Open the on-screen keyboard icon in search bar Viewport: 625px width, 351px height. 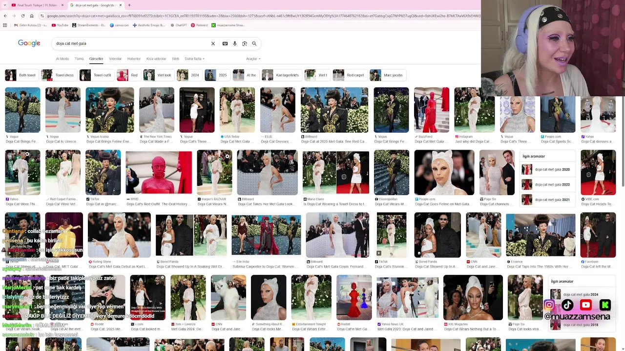[x=225, y=43]
